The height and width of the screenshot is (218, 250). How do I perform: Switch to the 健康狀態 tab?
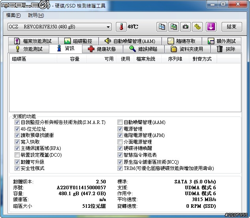coord(103,49)
